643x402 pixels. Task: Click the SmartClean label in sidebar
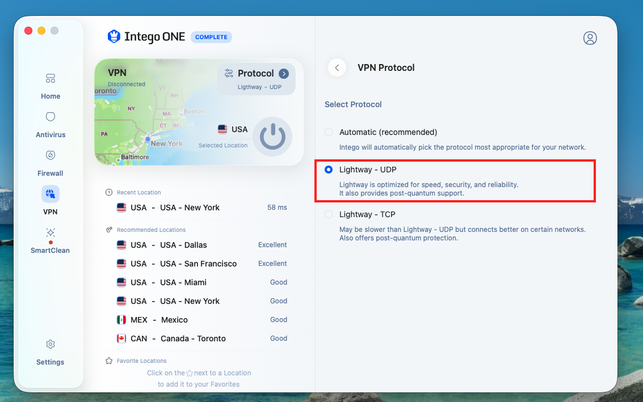tap(51, 251)
